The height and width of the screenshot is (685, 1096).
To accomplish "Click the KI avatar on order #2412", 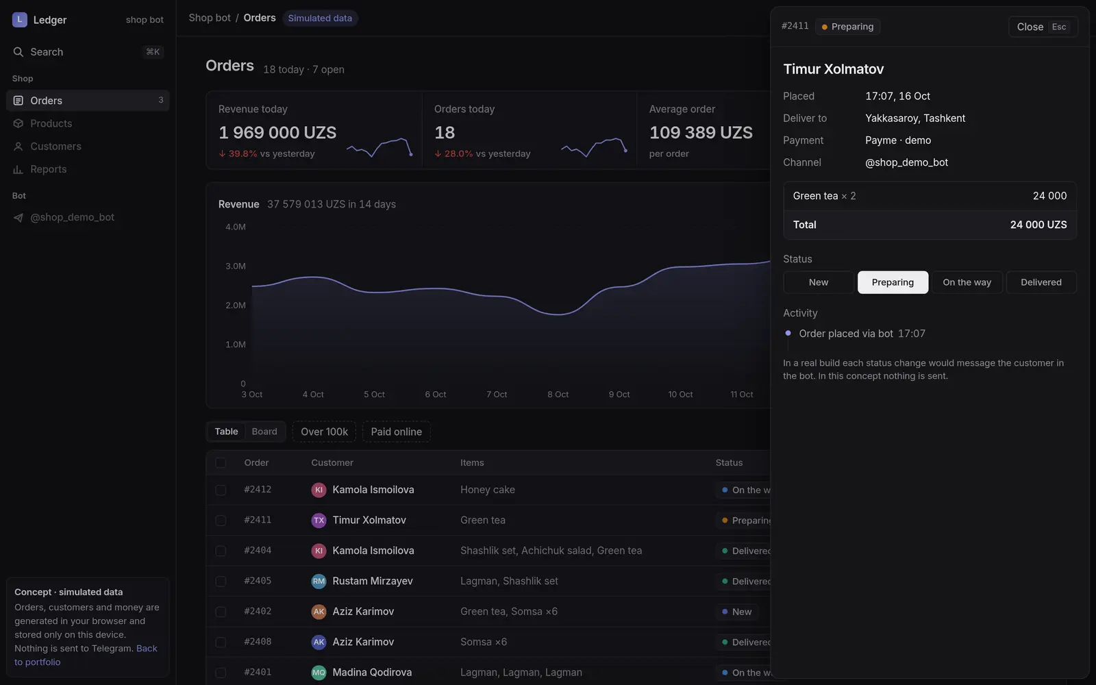I will [319, 490].
